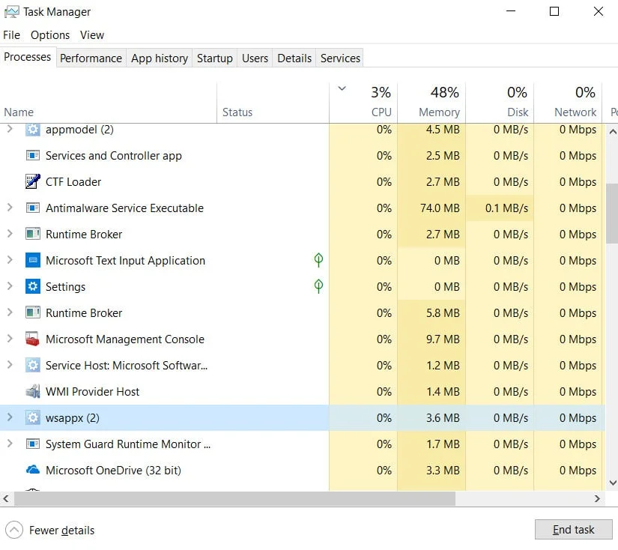Select the CTF Loader process name
The image size is (618, 550).
[73, 182]
